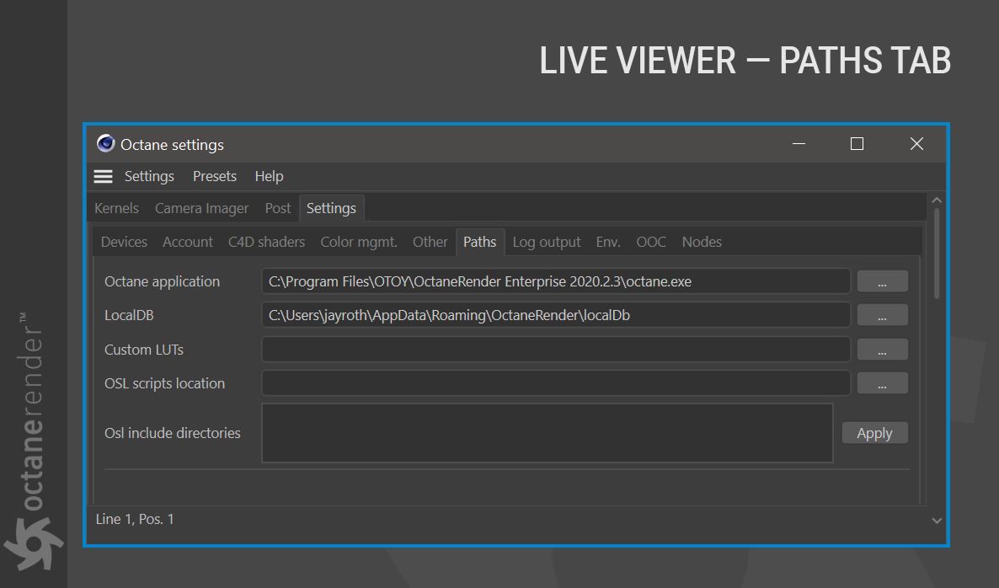This screenshot has width=999, height=588.
Task: Click the OSL scripts location field
Action: [x=556, y=382]
